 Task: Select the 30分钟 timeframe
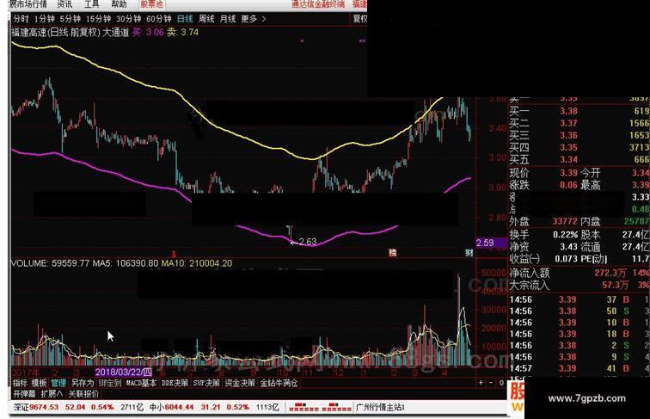tap(128, 19)
